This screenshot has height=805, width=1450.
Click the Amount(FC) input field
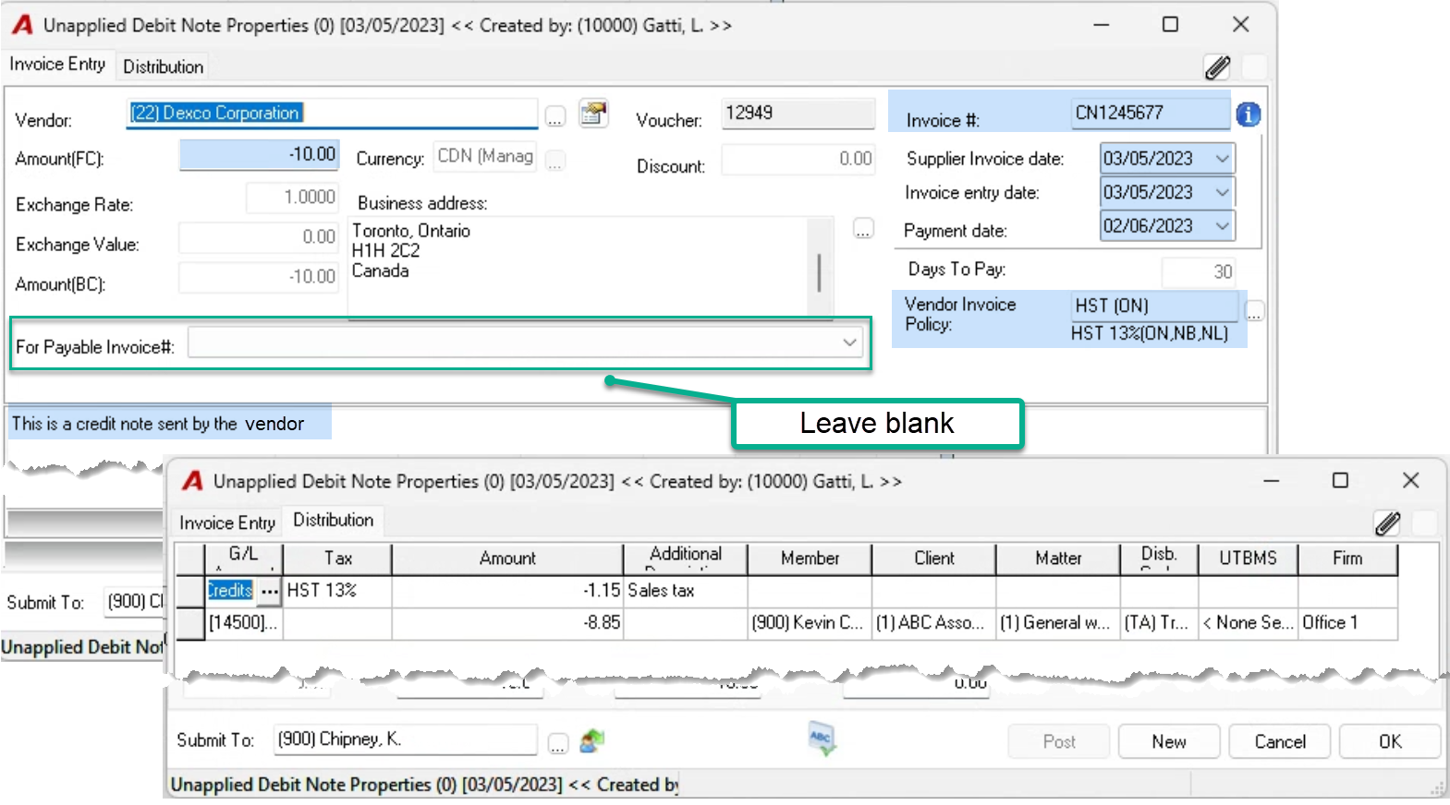coord(259,154)
